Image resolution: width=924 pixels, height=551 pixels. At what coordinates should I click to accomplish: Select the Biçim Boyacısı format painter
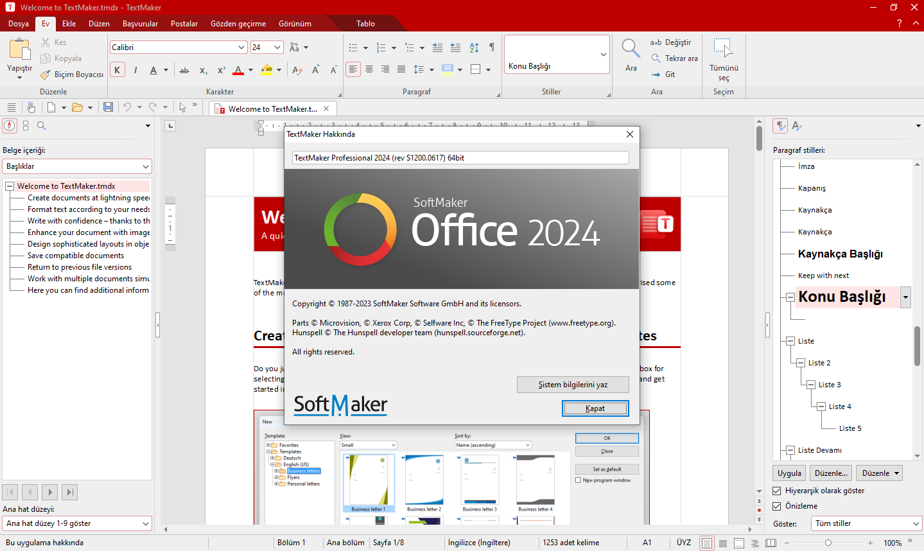coord(72,74)
